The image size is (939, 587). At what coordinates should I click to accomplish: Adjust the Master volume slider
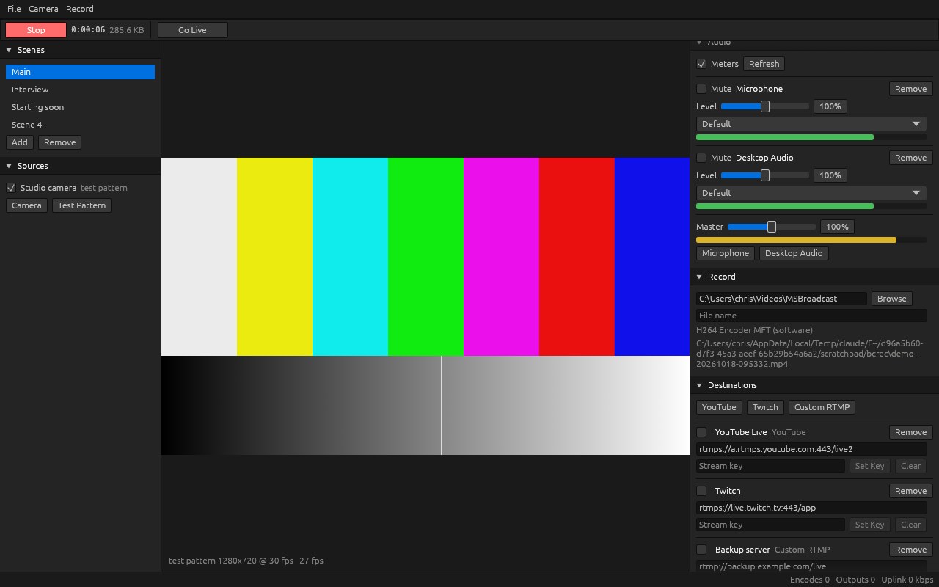pos(772,227)
